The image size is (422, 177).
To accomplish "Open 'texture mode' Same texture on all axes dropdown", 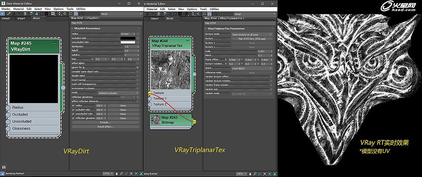I will [x=252, y=35].
